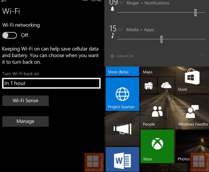Open the Word app tile
The height and width of the screenshot is (172, 209).
[x=122, y=160]
